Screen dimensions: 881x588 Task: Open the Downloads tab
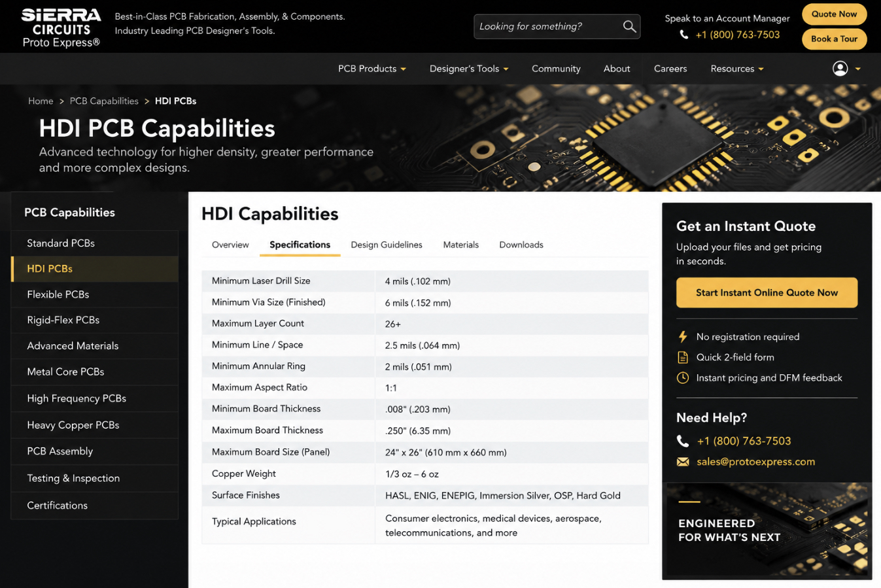(x=521, y=245)
